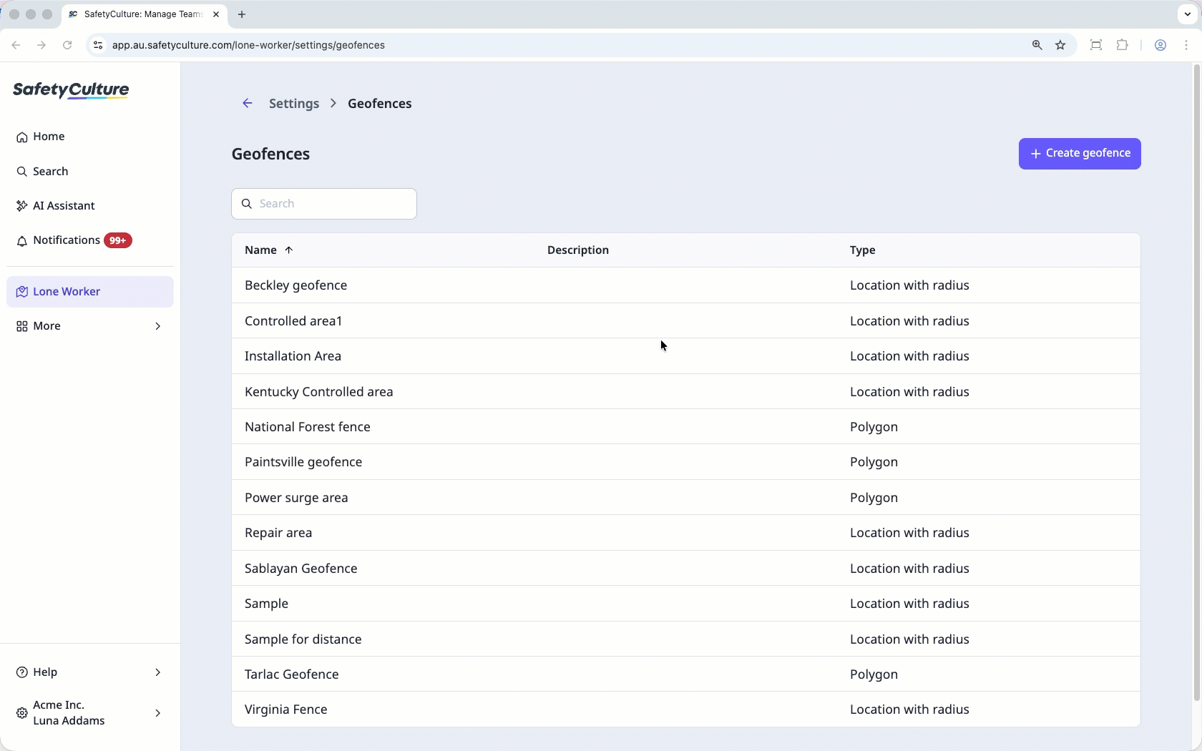Click the screen capture icon in browser toolbar
Viewport: 1202px width, 751px height.
point(1095,45)
